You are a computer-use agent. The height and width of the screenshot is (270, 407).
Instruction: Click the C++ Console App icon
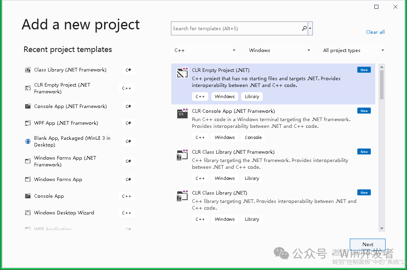click(27, 196)
